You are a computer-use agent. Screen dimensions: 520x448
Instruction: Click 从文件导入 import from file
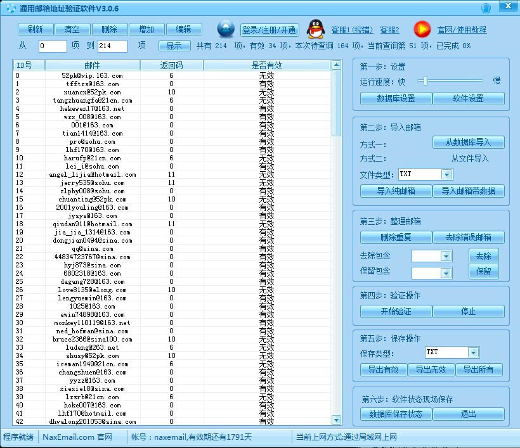pos(470,158)
